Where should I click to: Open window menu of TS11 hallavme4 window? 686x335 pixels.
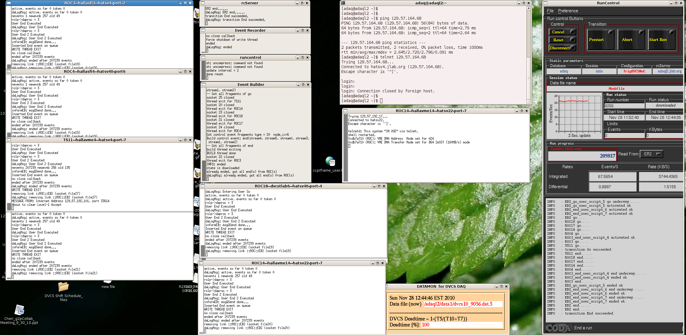[9, 140]
